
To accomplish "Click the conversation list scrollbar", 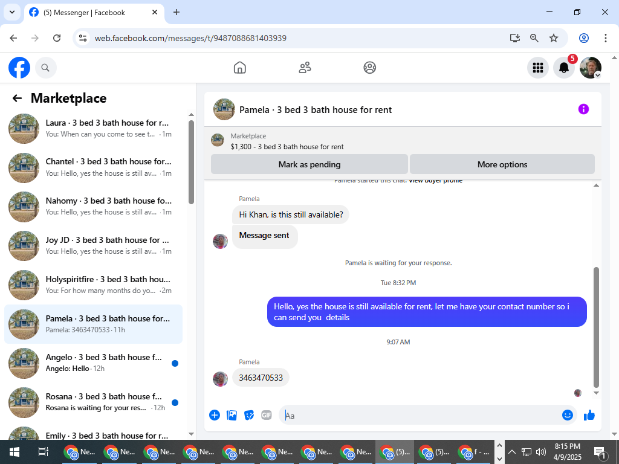I will click(191, 162).
